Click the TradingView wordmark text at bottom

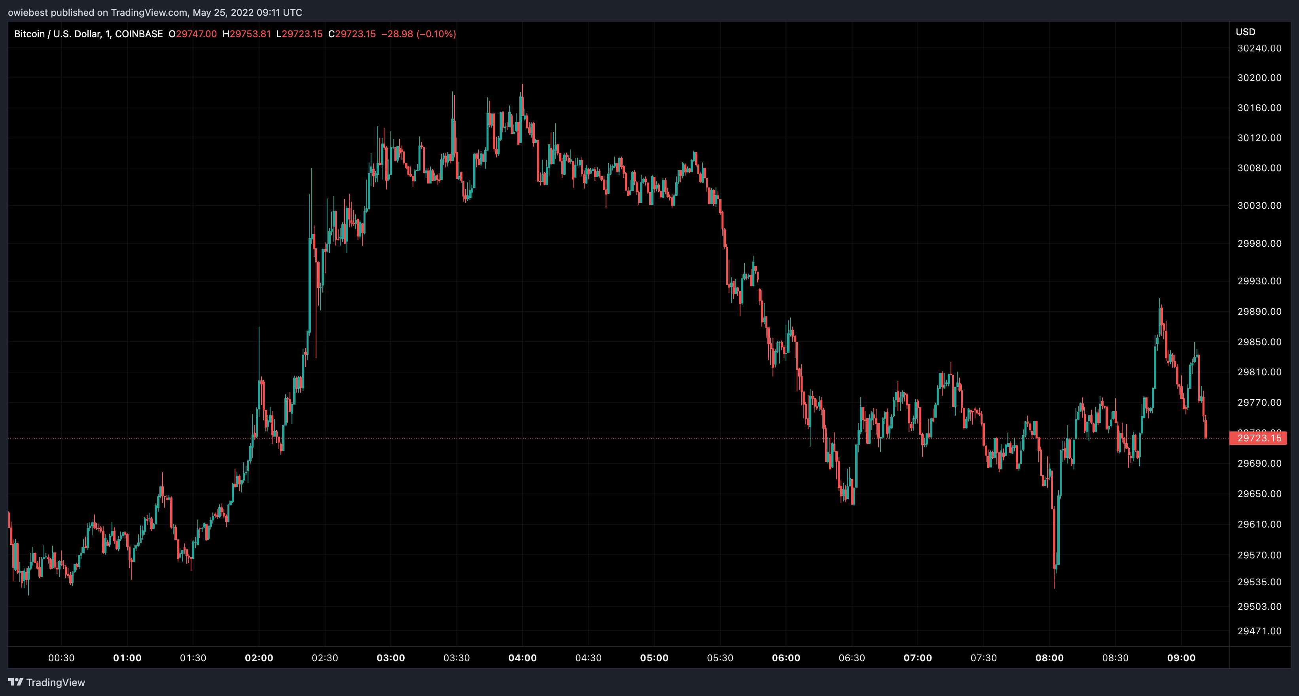coord(55,683)
